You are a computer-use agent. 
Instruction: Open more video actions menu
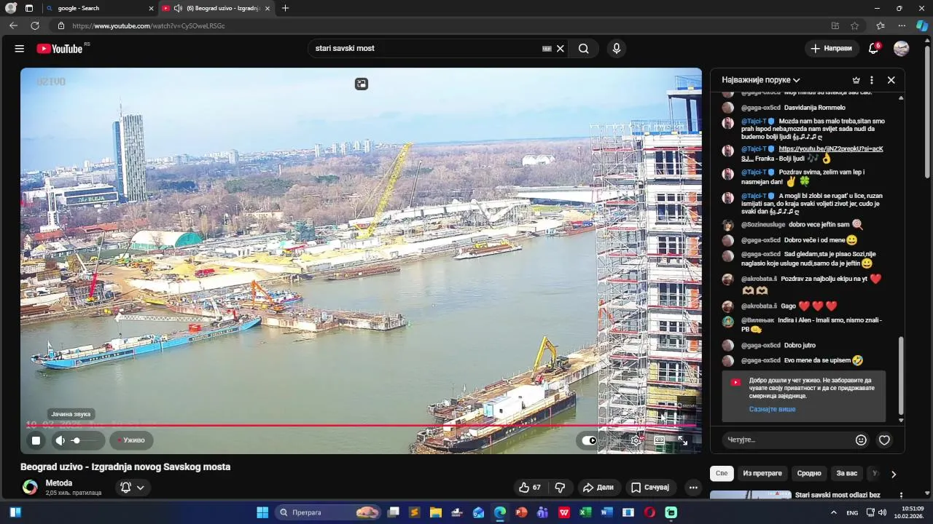(x=693, y=488)
